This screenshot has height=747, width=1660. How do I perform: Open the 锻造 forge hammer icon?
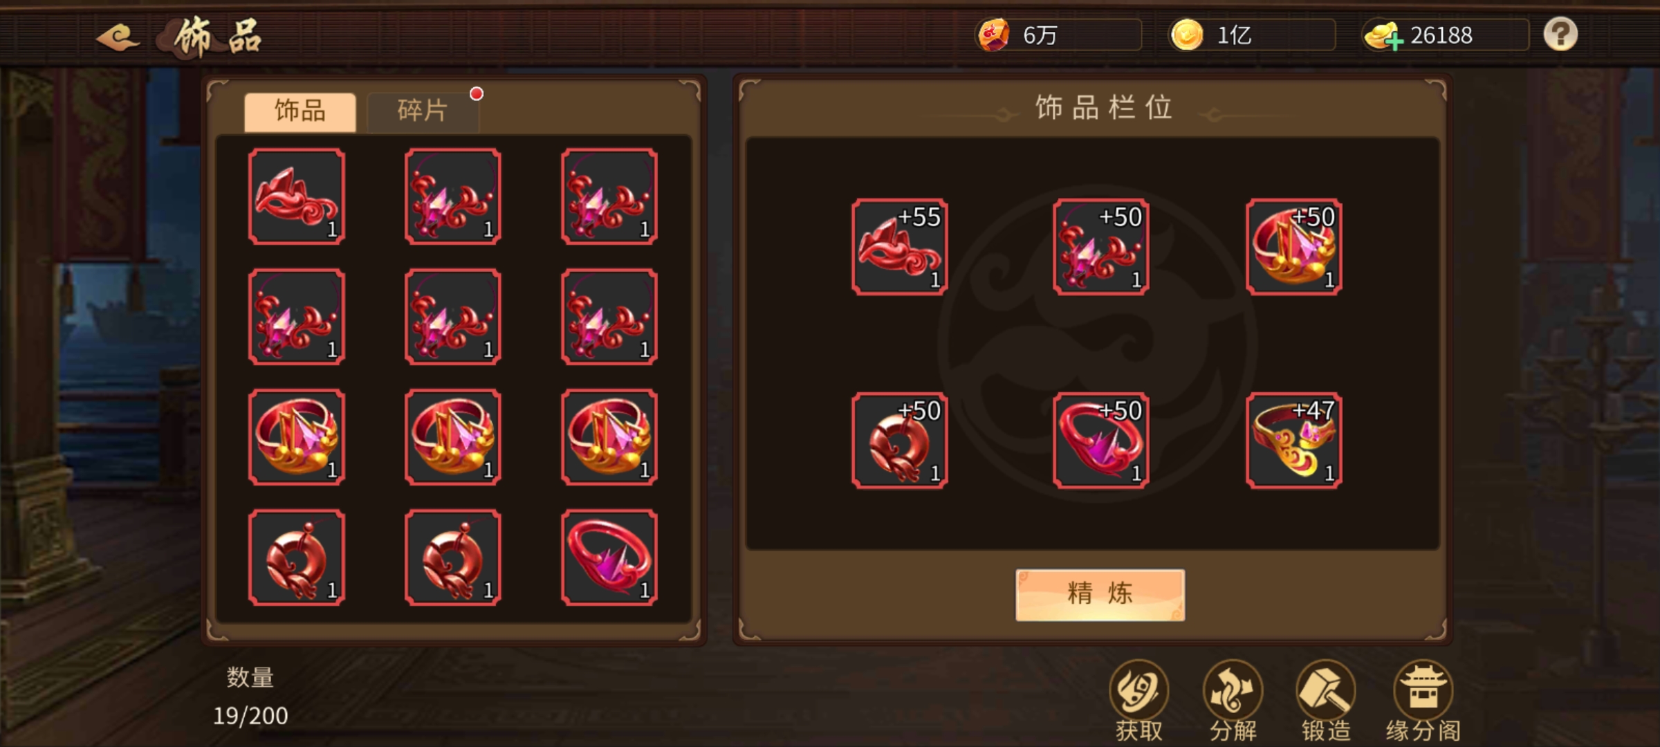1325,701
